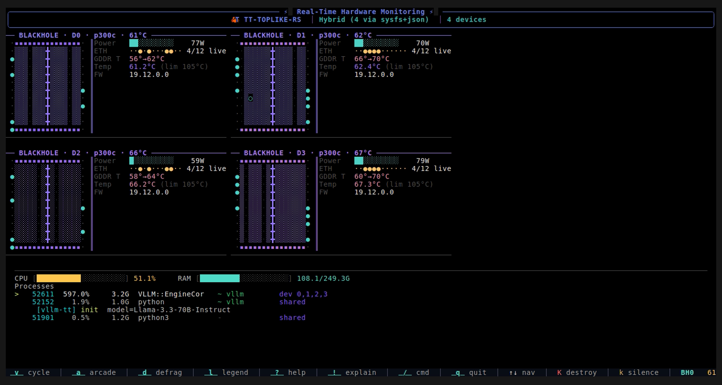
Task: Click D0 Temp value 61.2°C
Action: pos(142,67)
